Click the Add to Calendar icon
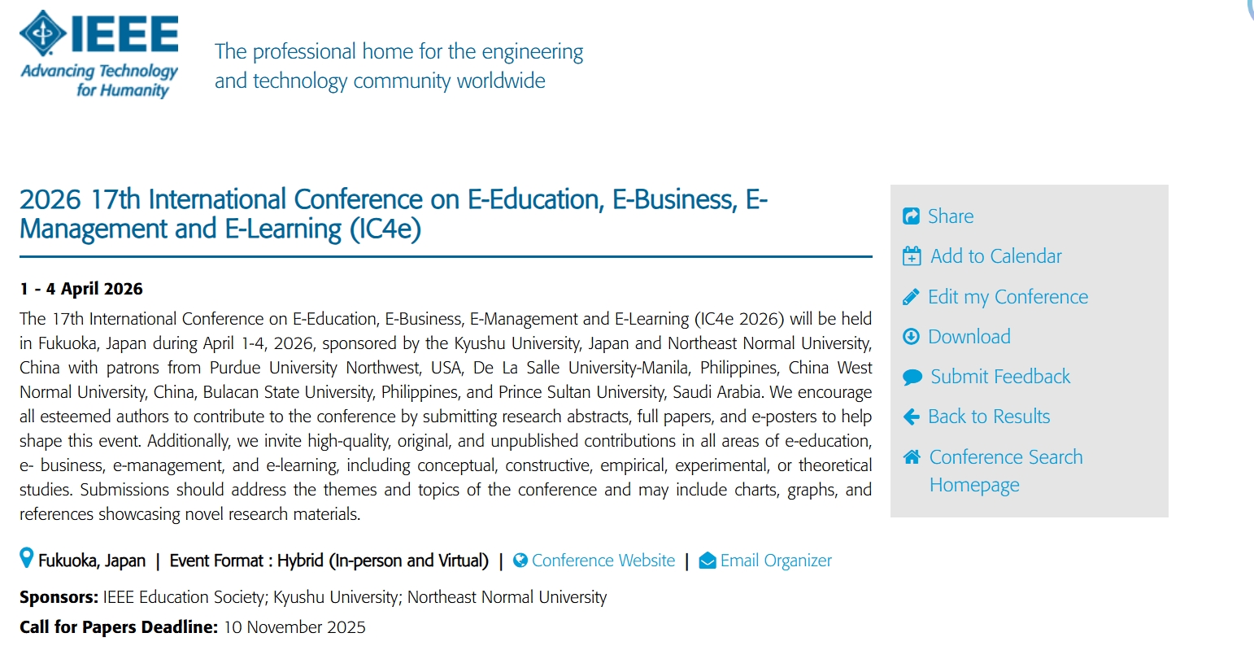This screenshot has width=1254, height=659. pyautogui.click(x=912, y=256)
